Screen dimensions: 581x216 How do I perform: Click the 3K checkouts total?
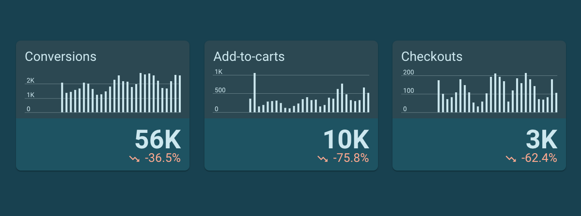click(x=541, y=140)
